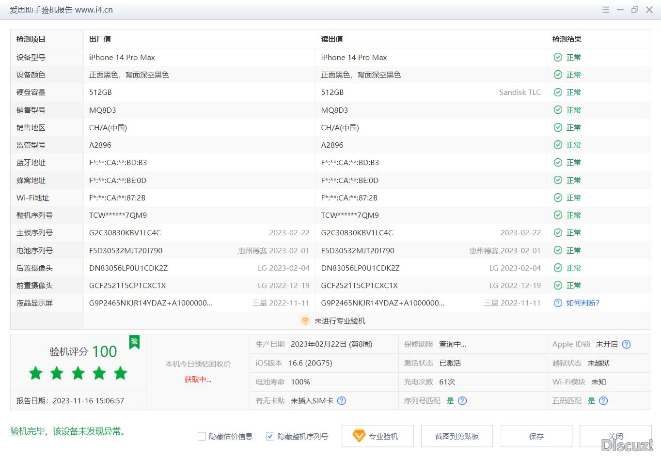Click the 越狱状态 未越狱 value
Image resolution: width=661 pixels, height=457 pixels.
pyautogui.click(x=598, y=363)
